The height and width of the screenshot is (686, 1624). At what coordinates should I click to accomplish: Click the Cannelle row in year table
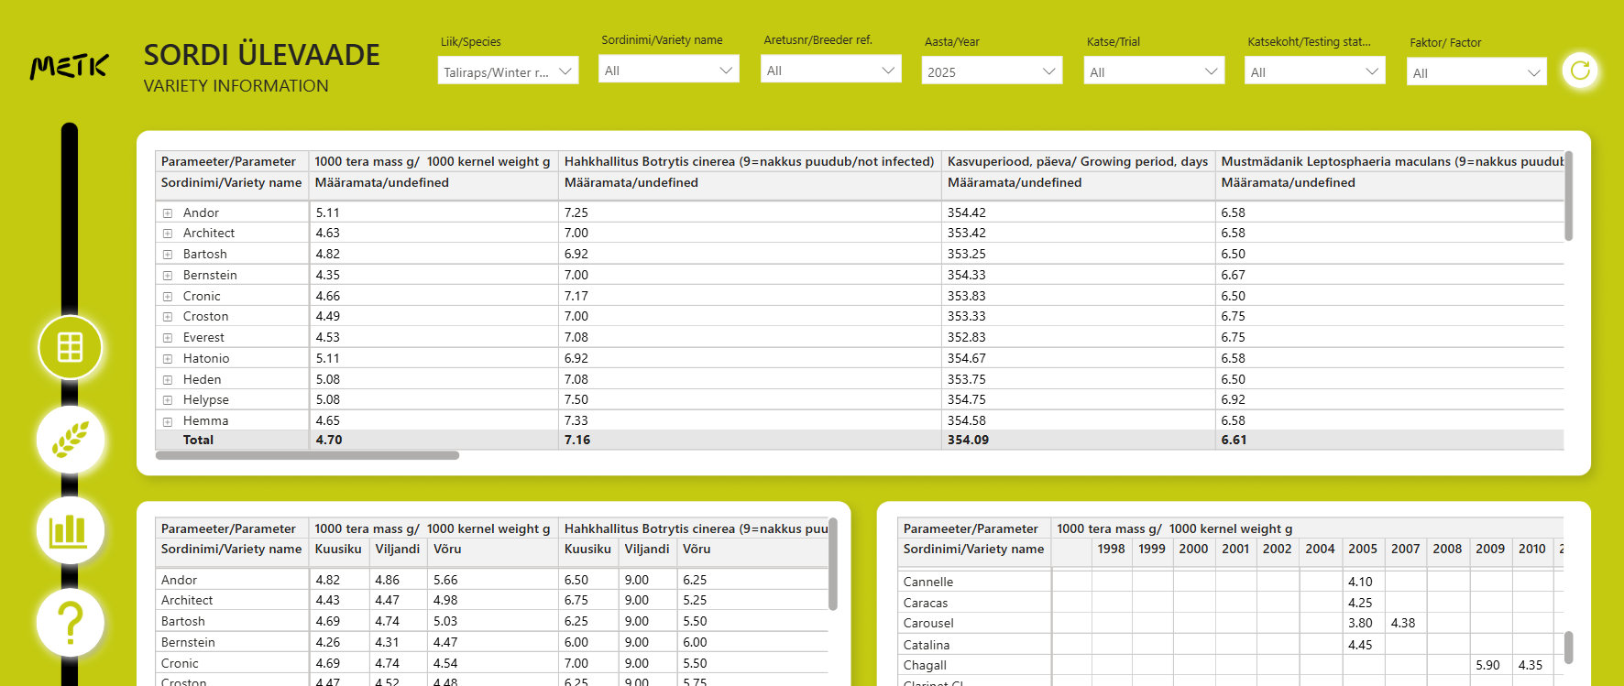(928, 582)
